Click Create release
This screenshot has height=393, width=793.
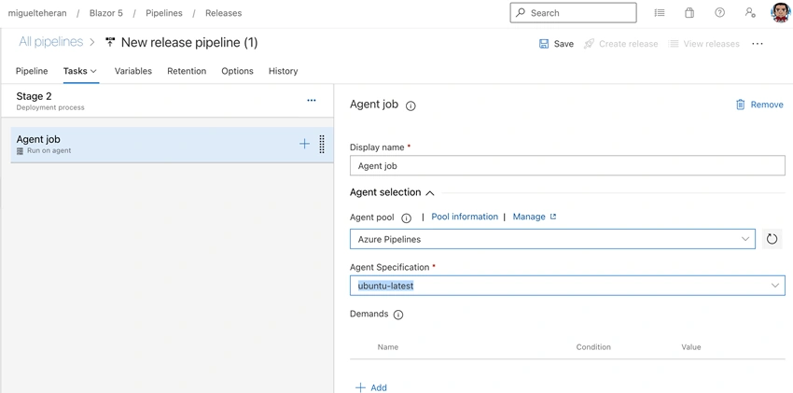(x=621, y=44)
